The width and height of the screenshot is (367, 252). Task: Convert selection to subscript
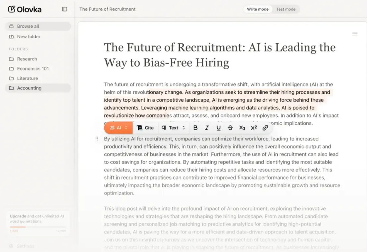242,127
